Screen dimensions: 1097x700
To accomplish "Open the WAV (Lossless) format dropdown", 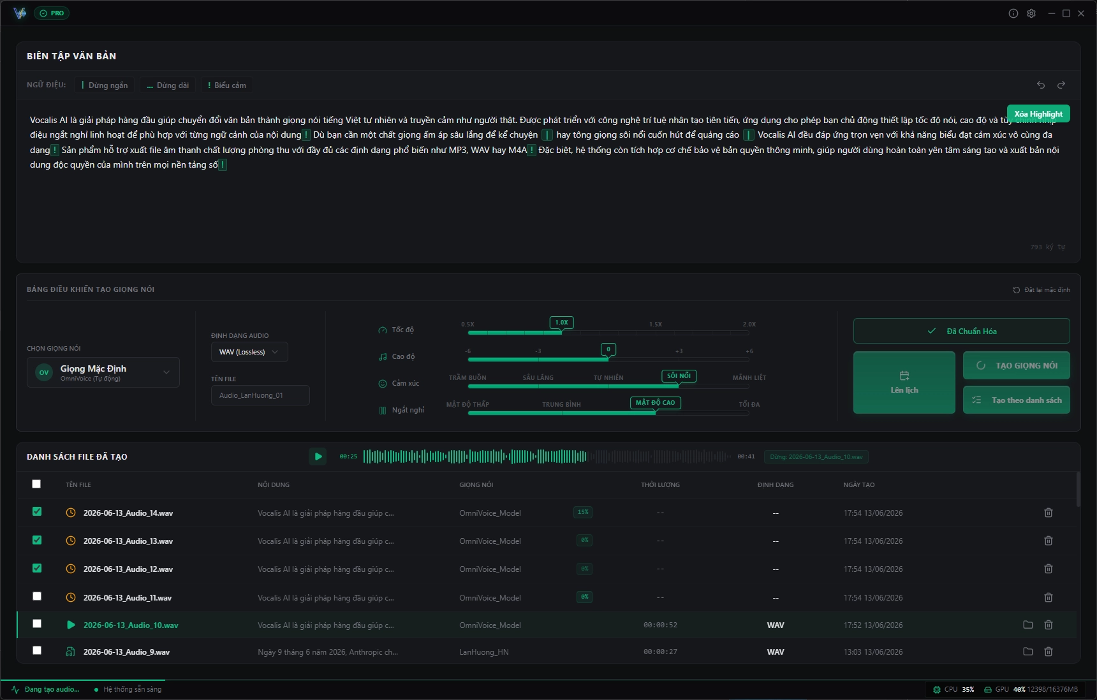I will point(249,352).
